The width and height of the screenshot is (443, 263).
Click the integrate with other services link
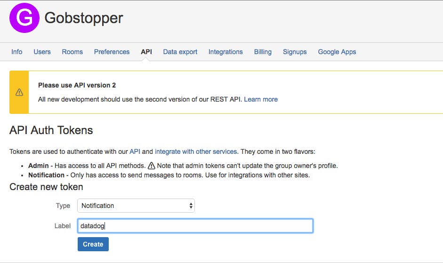coord(196,151)
